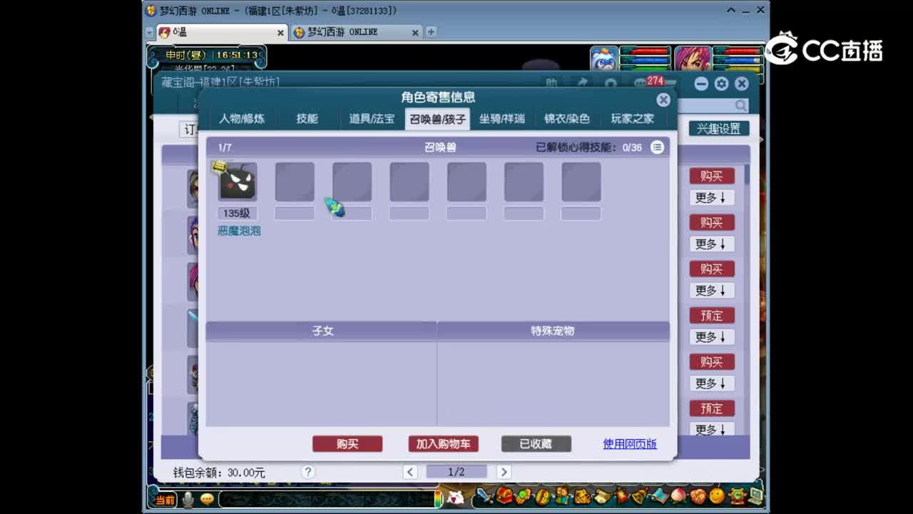Click the white pig mascot icon
Screen dimensions: 913x514
(455, 498)
